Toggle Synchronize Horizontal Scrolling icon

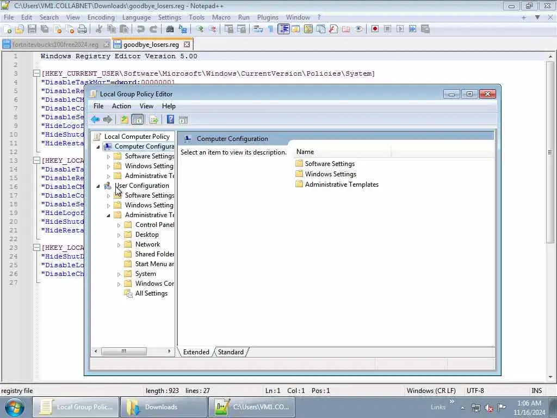242,29
